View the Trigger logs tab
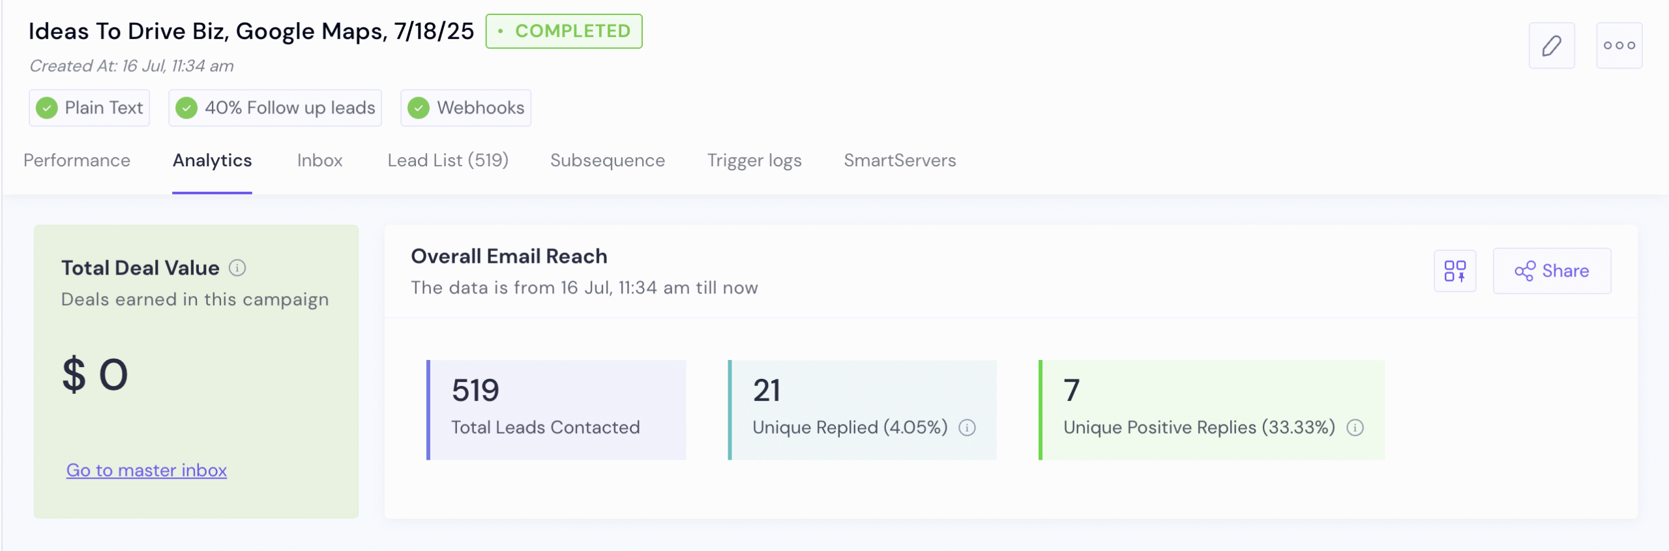 click(x=754, y=160)
